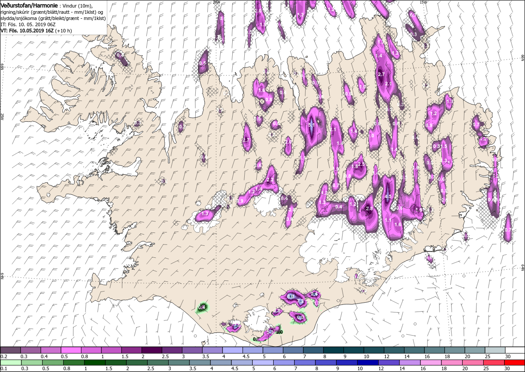
Task: Click the darkest purple 2–2.5 swatch in upper legend row
Action: coord(152,350)
